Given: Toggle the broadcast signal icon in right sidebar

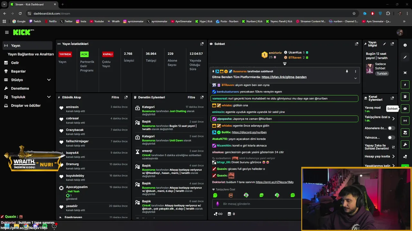Looking at the screenshot, I should pos(405,121).
